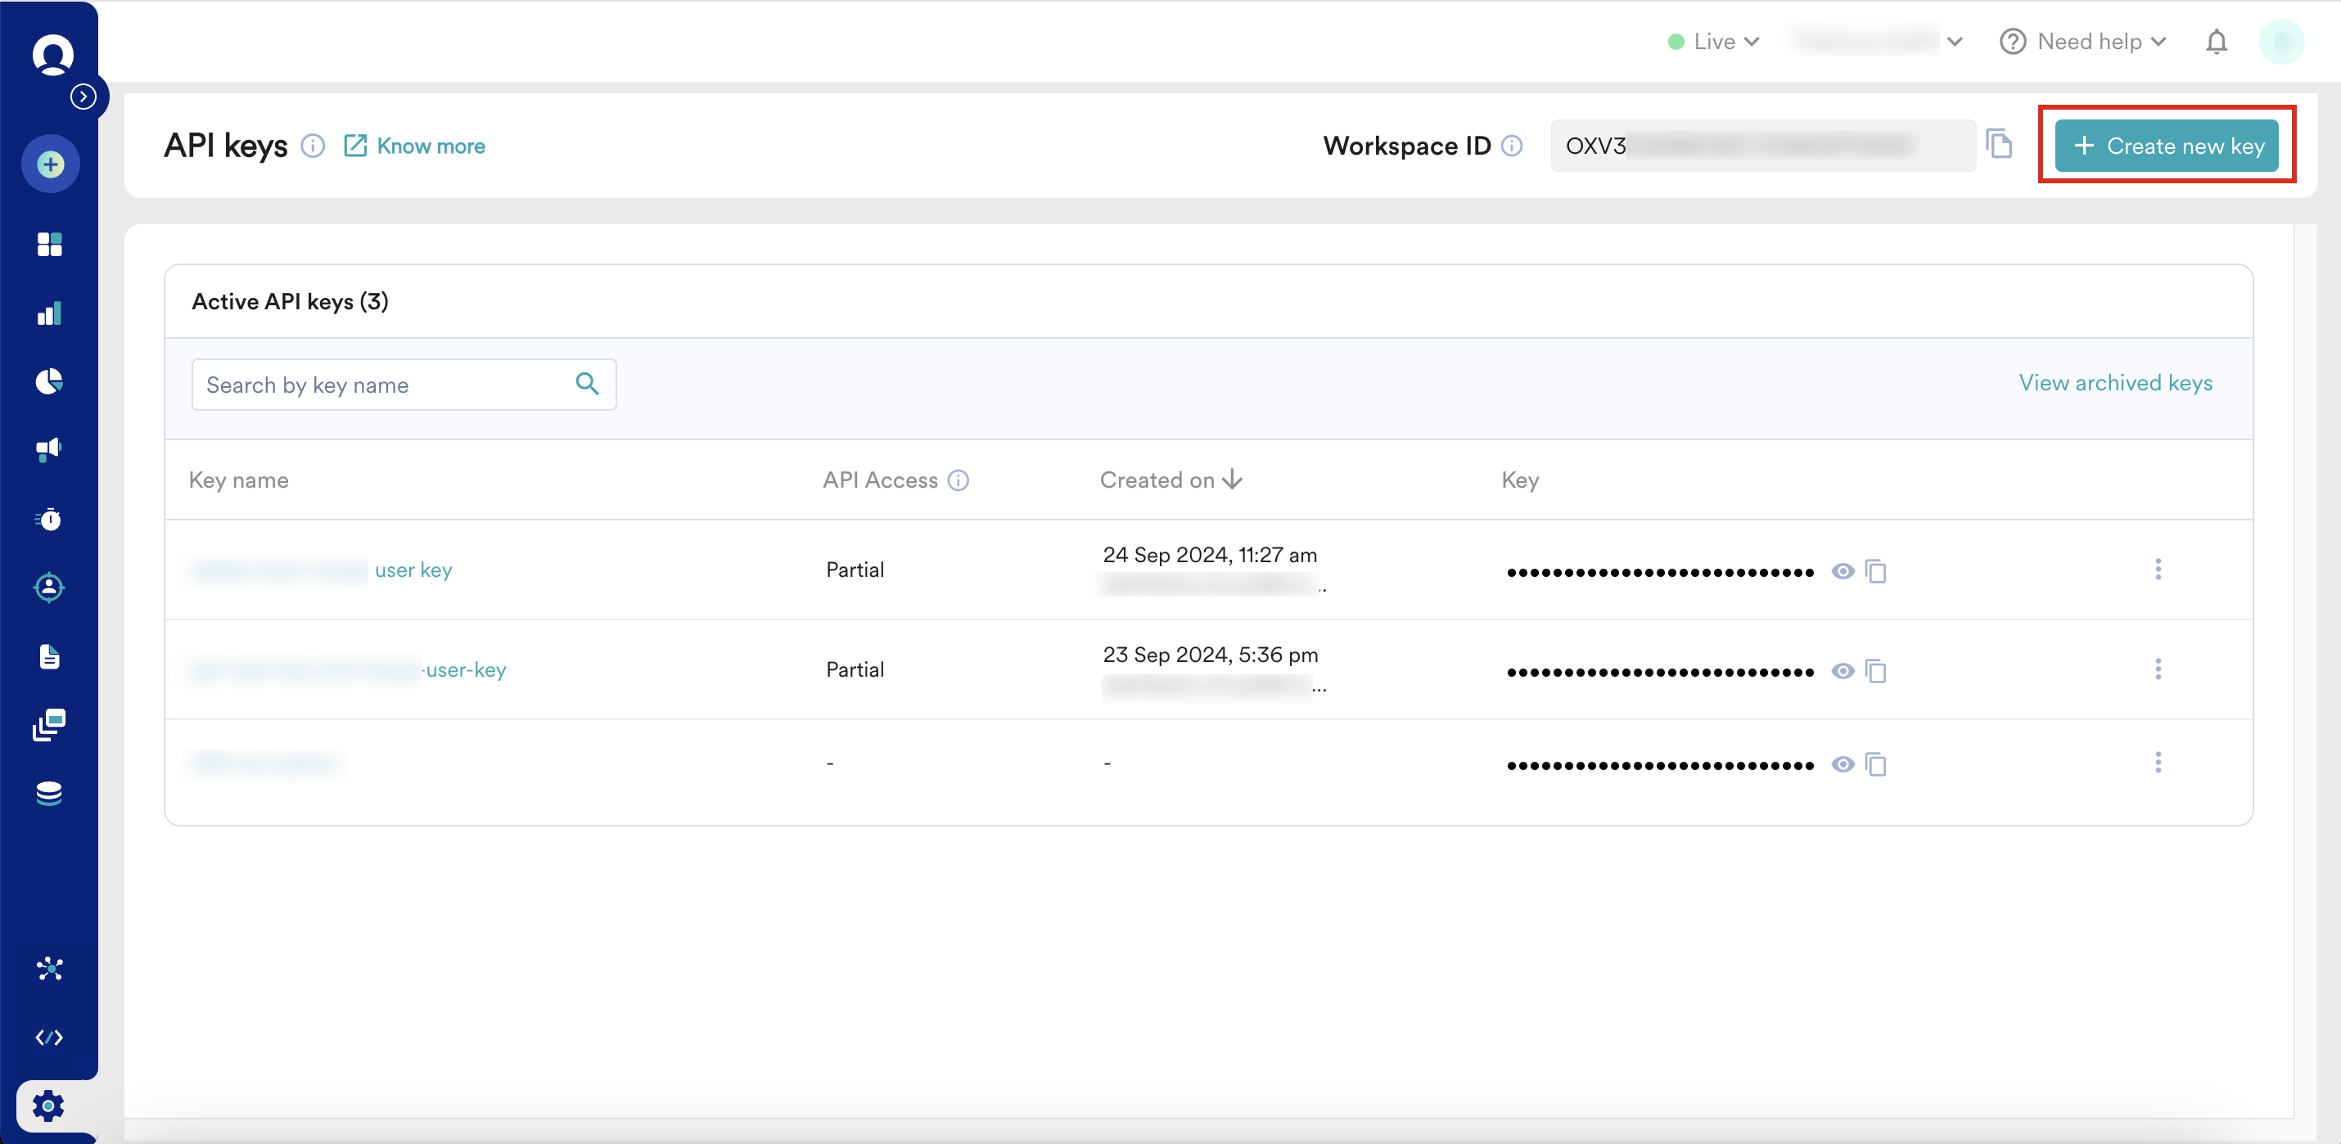Unhide the third row API key
The width and height of the screenshot is (2341, 1144).
pyautogui.click(x=1842, y=764)
